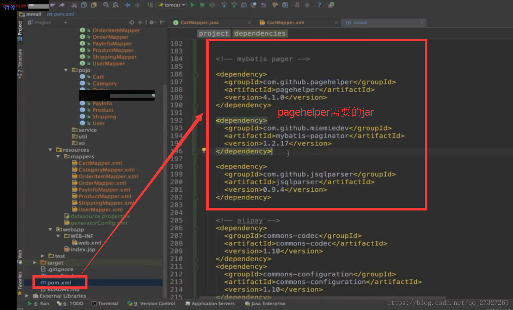513x310 pixels.
Task: Click the yellow intention light bulb in gutter
Action: coord(203,150)
